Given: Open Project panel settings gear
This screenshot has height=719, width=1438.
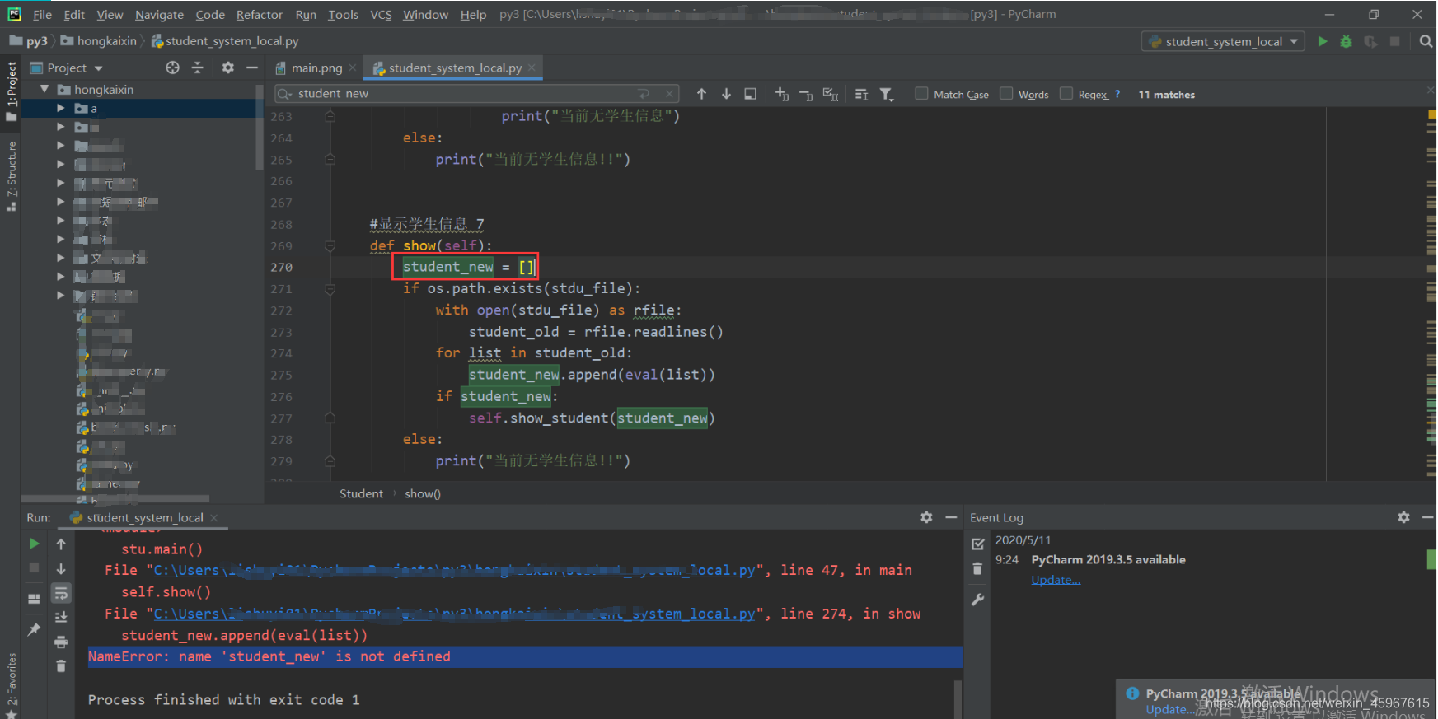Looking at the screenshot, I should tap(228, 68).
